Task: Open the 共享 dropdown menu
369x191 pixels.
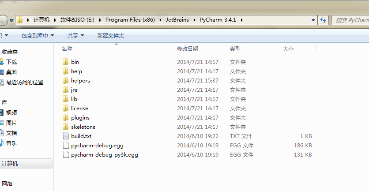Action: [75, 36]
